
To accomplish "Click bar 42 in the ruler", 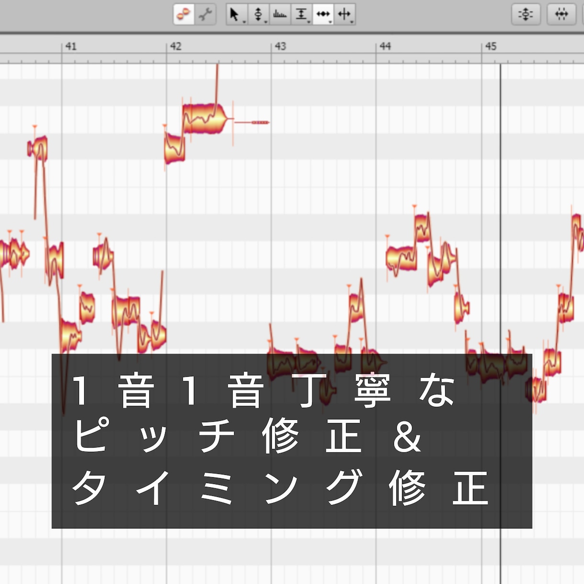I will coord(176,46).
